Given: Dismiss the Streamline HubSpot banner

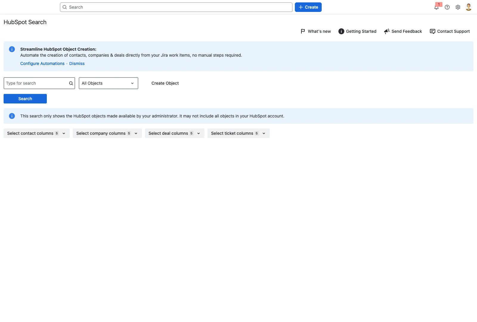Looking at the screenshot, I should 77,64.
